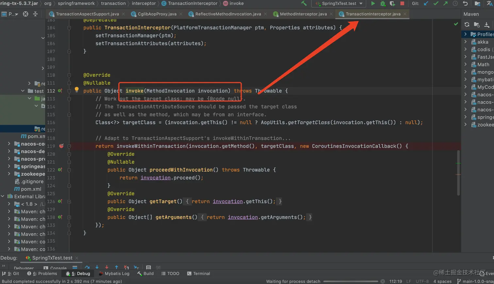
Task: Open the Mybatis Log tool window
Action: click(114, 274)
